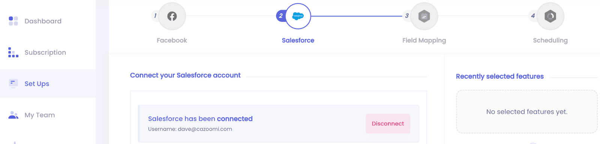The height and width of the screenshot is (144, 600).
Task: Click the Subscription dots icon in sidebar
Action: point(13,52)
